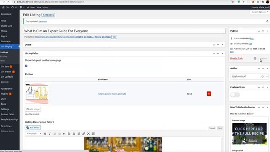
Task: Click the listing title input field
Action: pos(124,31)
